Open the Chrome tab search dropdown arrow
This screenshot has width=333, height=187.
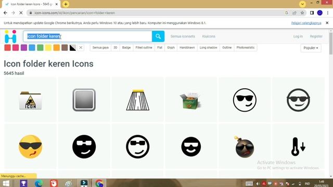302,4
